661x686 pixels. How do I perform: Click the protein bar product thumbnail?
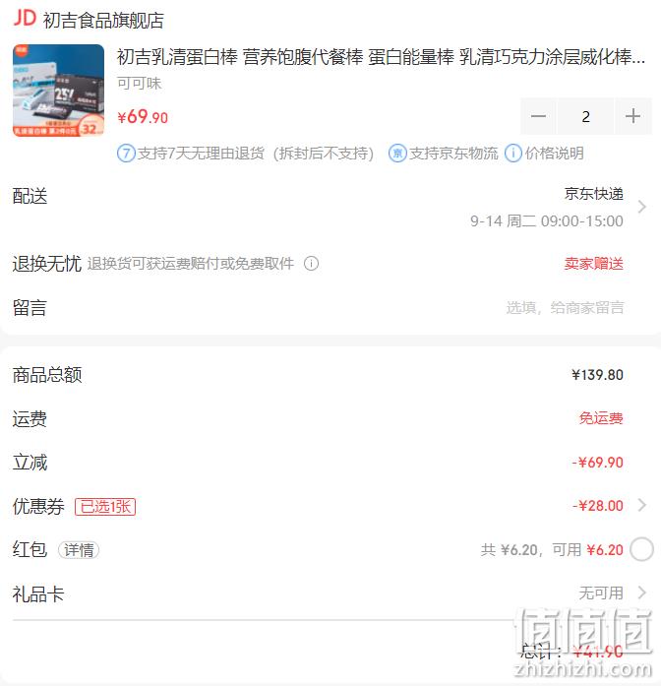click(x=59, y=91)
